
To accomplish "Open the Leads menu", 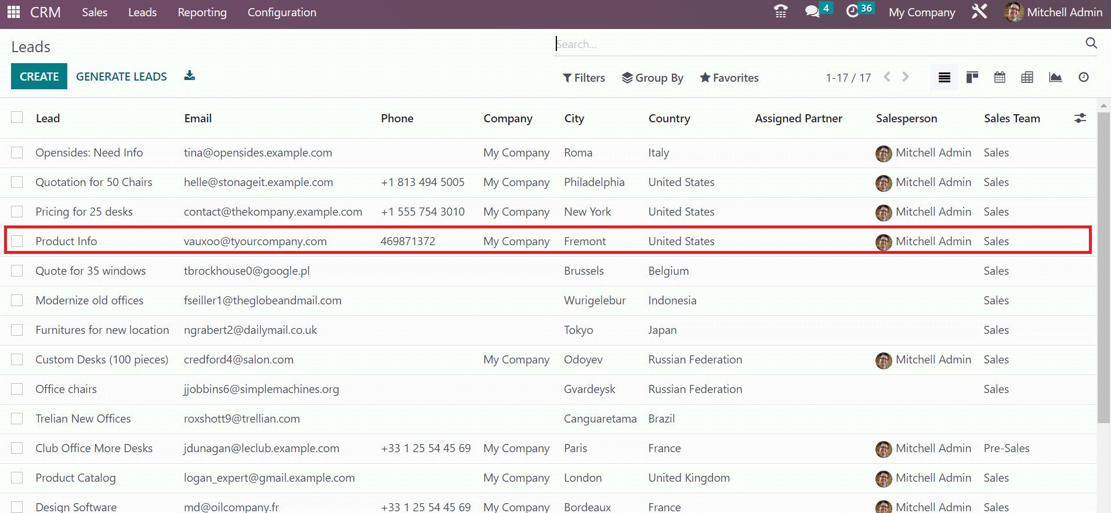I will pos(142,12).
